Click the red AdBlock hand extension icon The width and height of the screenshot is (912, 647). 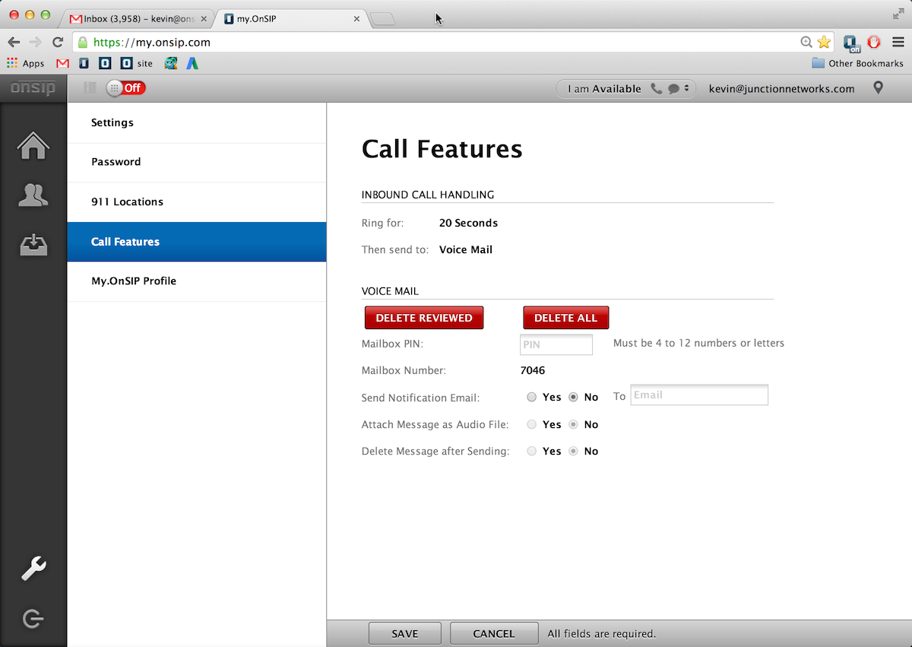(874, 43)
